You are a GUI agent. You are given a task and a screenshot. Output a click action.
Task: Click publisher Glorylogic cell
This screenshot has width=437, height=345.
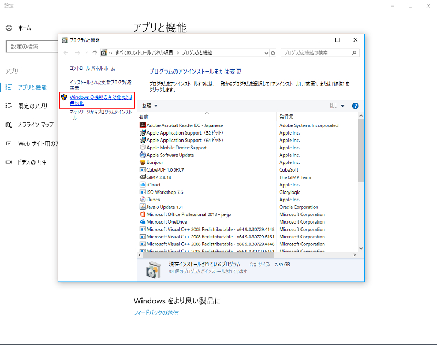tap(290, 192)
